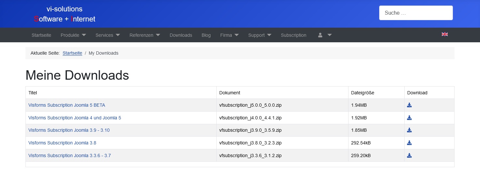
Task: Expand the Produkte menu arrow
Action: [x=84, y=35]
